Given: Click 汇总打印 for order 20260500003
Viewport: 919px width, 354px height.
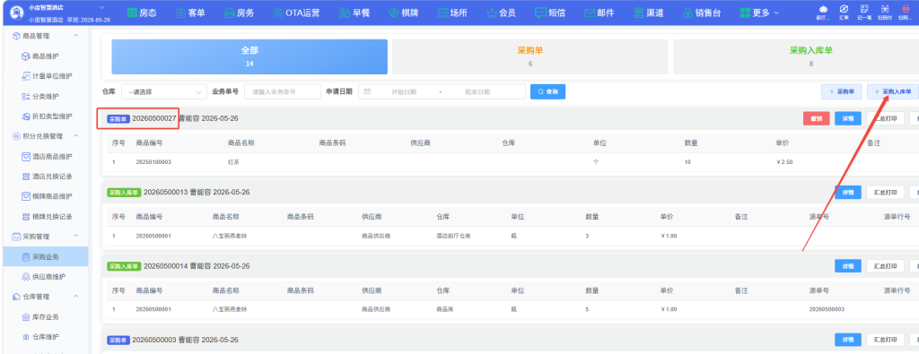Looking at the screenshot, I should 885,340.
